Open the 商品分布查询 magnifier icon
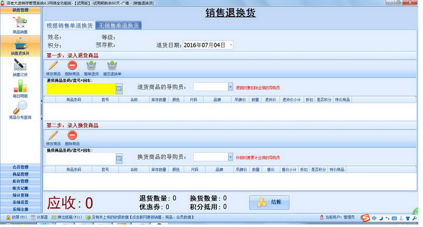Screen dimensions: 423x227 tap(20, 107)
